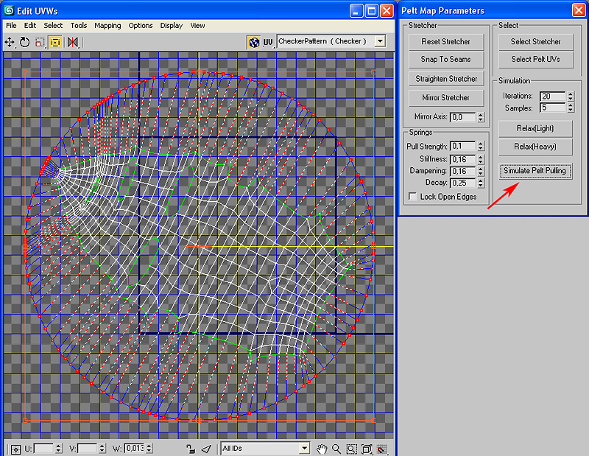589x456 pixels.
Task: Enable Lock Open Edges checkbox
Action: coord(412,197)
